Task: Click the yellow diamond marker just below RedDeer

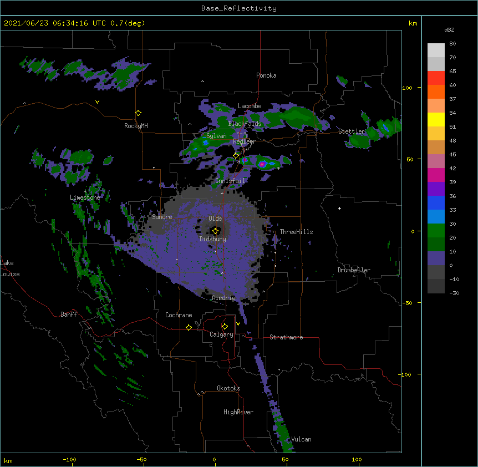Action: click(x=236, y=156)
